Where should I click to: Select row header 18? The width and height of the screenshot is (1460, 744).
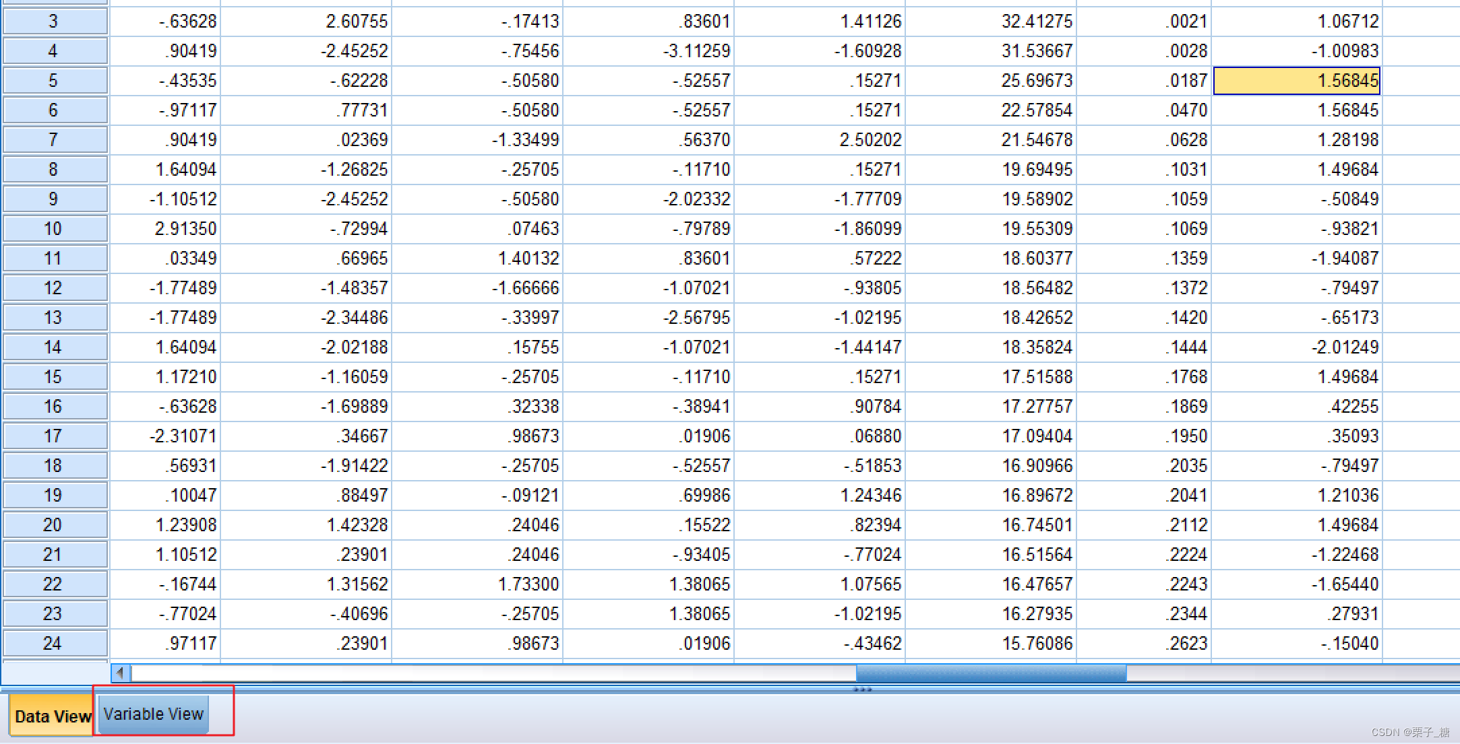click(54, 466)
